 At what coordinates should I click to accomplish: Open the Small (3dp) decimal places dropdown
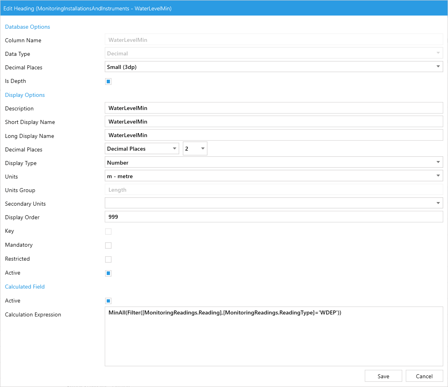[x=274, y=67]
